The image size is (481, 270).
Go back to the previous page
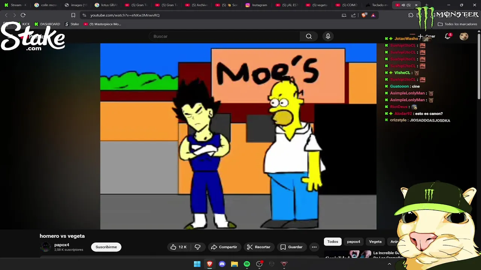coord(6,15)
